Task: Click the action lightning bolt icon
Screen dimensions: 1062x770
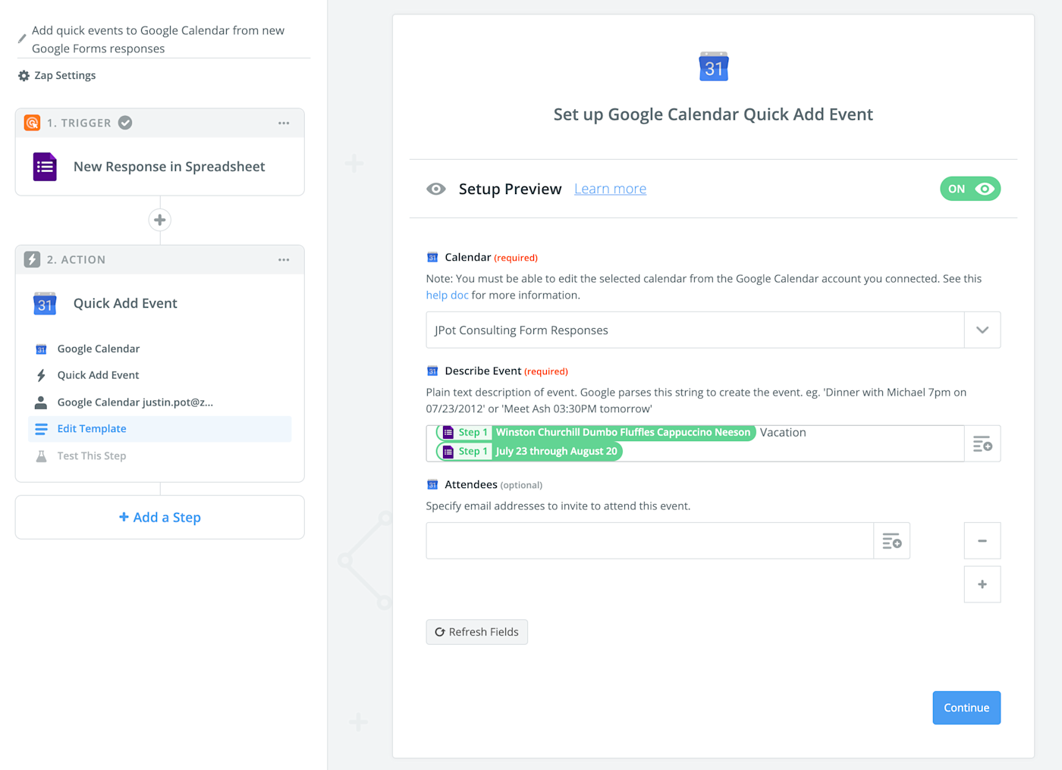Action: click(x=32, y=259)
